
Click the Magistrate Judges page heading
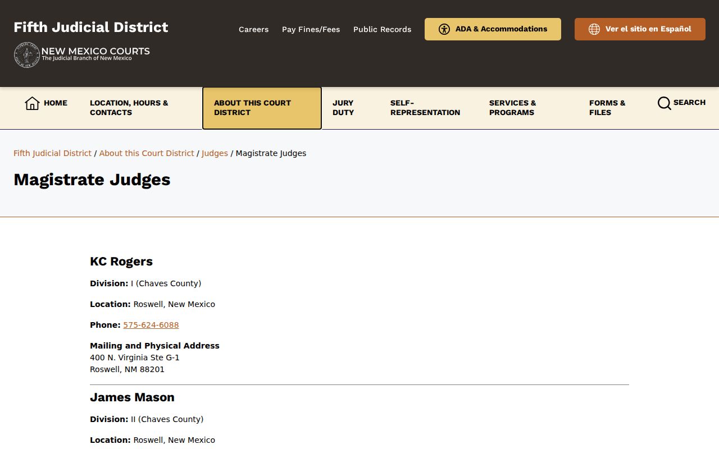92,180
